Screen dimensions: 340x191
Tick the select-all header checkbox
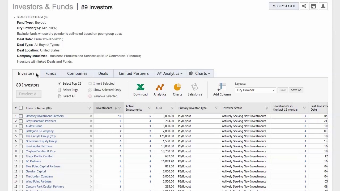[21, 108]
